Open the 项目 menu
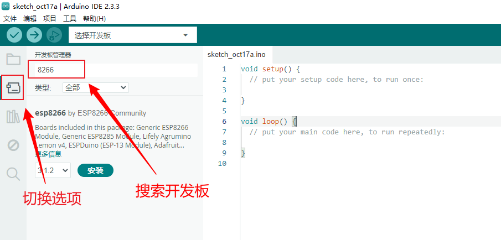Screen dimensions: 501x240 click(x=49, y=19)
